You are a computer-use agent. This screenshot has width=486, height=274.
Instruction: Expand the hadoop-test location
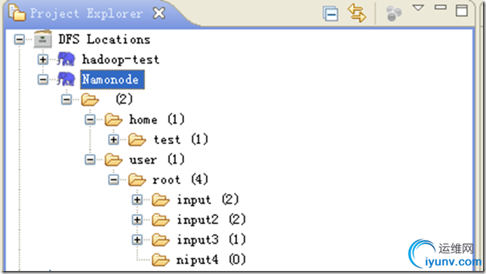click(43, 60)
